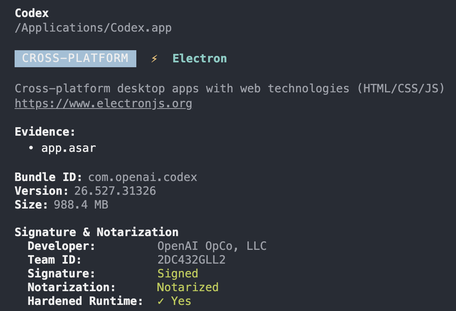Open the https://www.electronjs.org link
This screenshot has height=311, width=456.
(103, 104)
